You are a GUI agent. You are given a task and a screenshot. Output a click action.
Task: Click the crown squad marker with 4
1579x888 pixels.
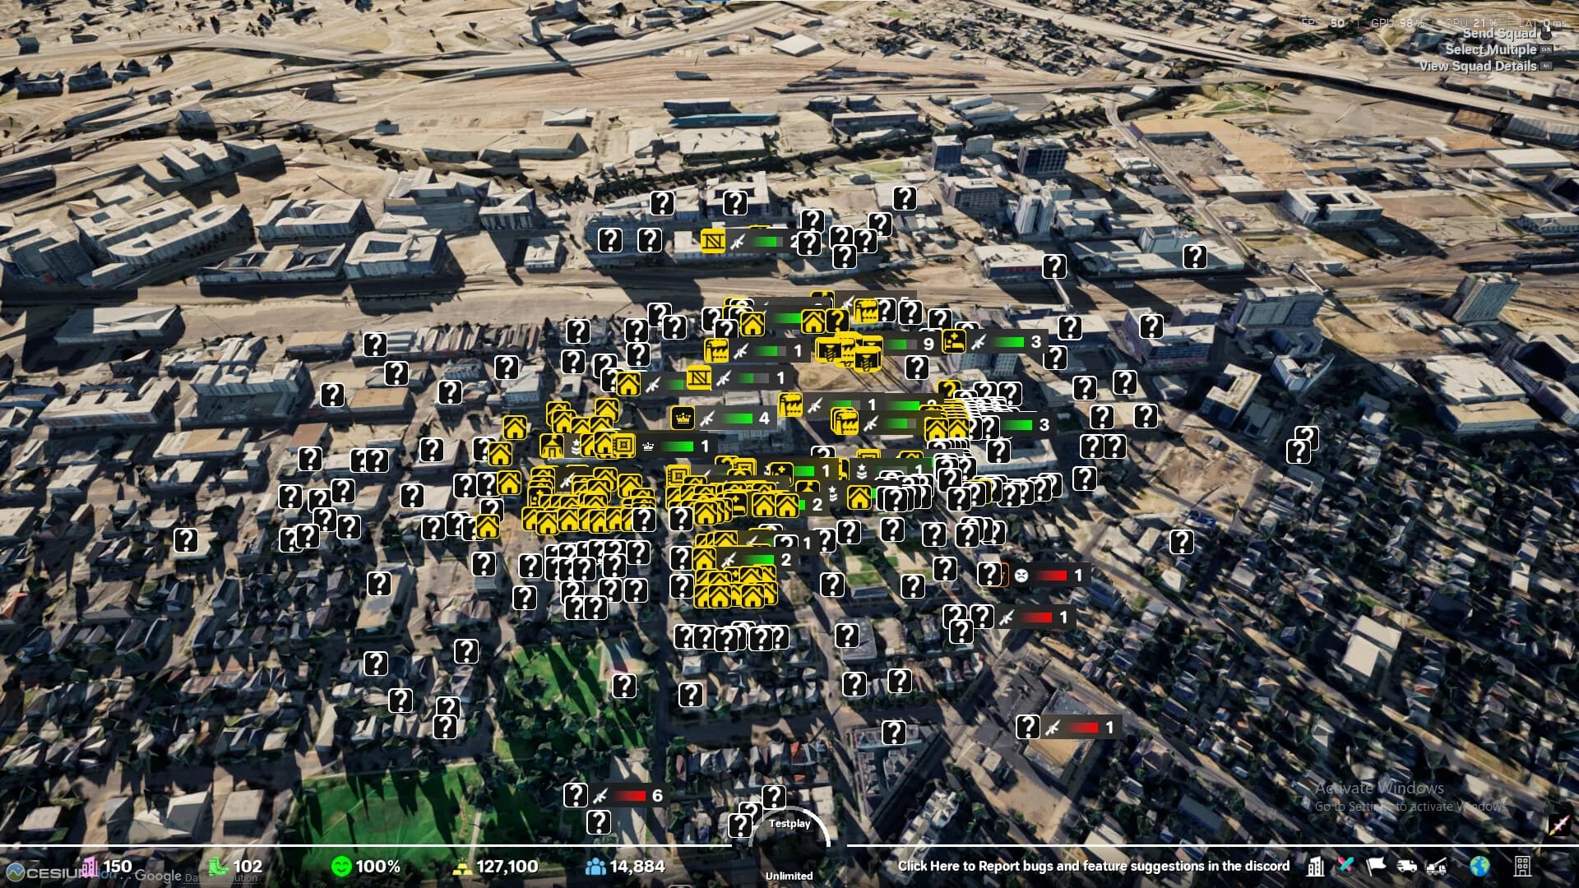tap(724, 419)
